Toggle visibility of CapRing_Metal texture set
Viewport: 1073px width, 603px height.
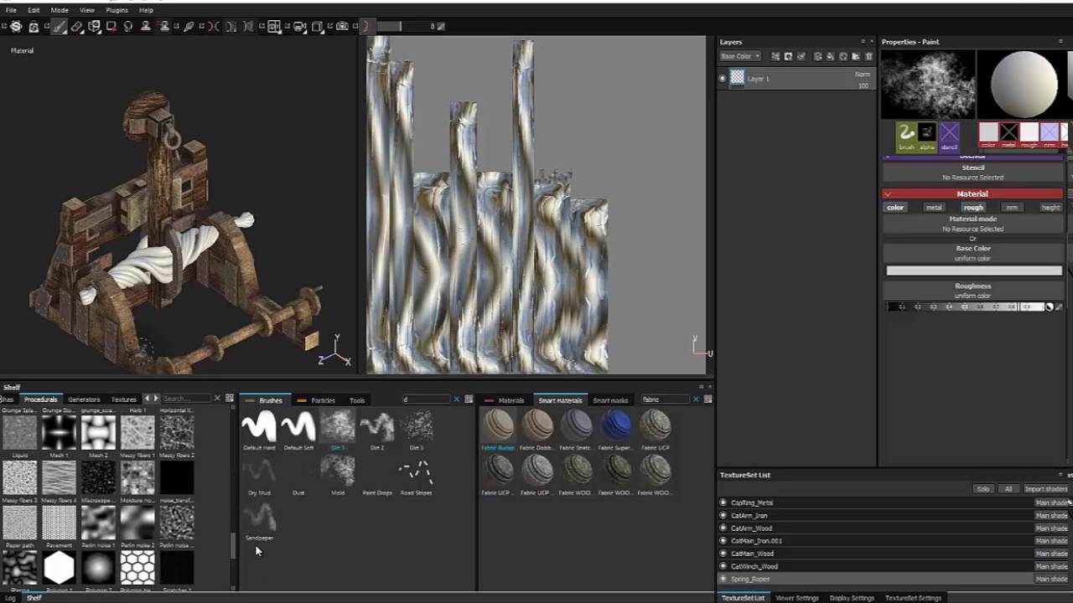[x=723, y=502]
